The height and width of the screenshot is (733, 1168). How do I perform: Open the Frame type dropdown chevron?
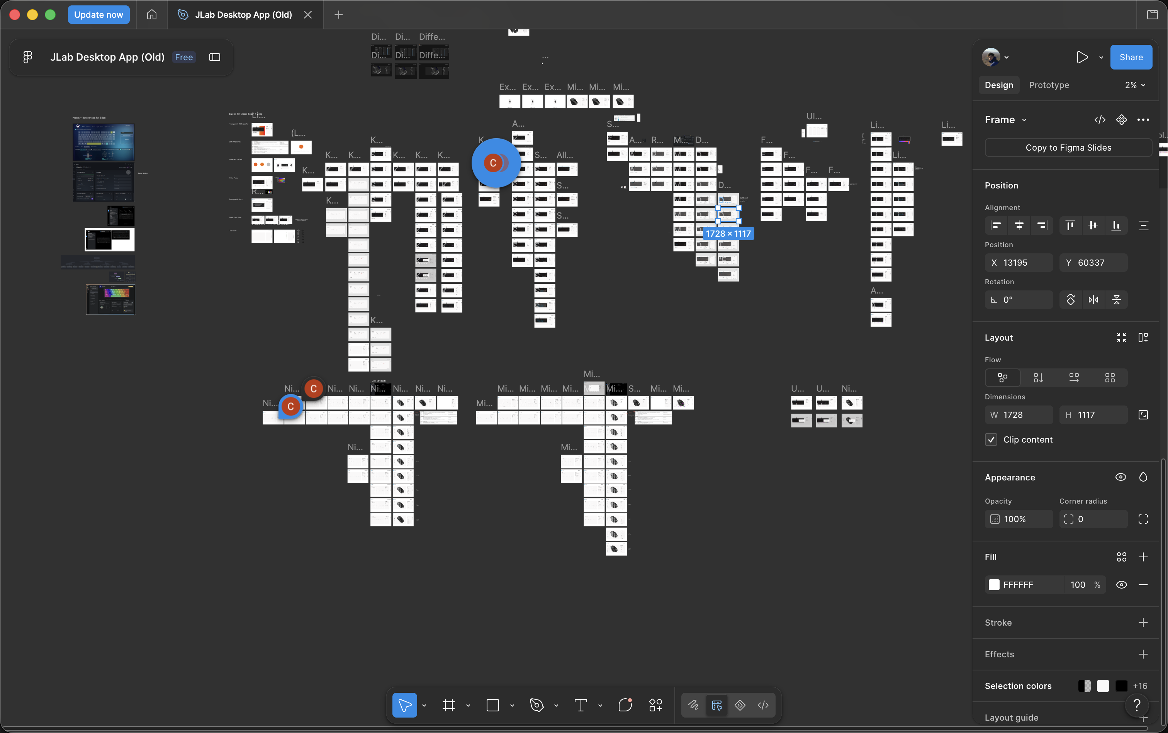(x=1024, y=120)
